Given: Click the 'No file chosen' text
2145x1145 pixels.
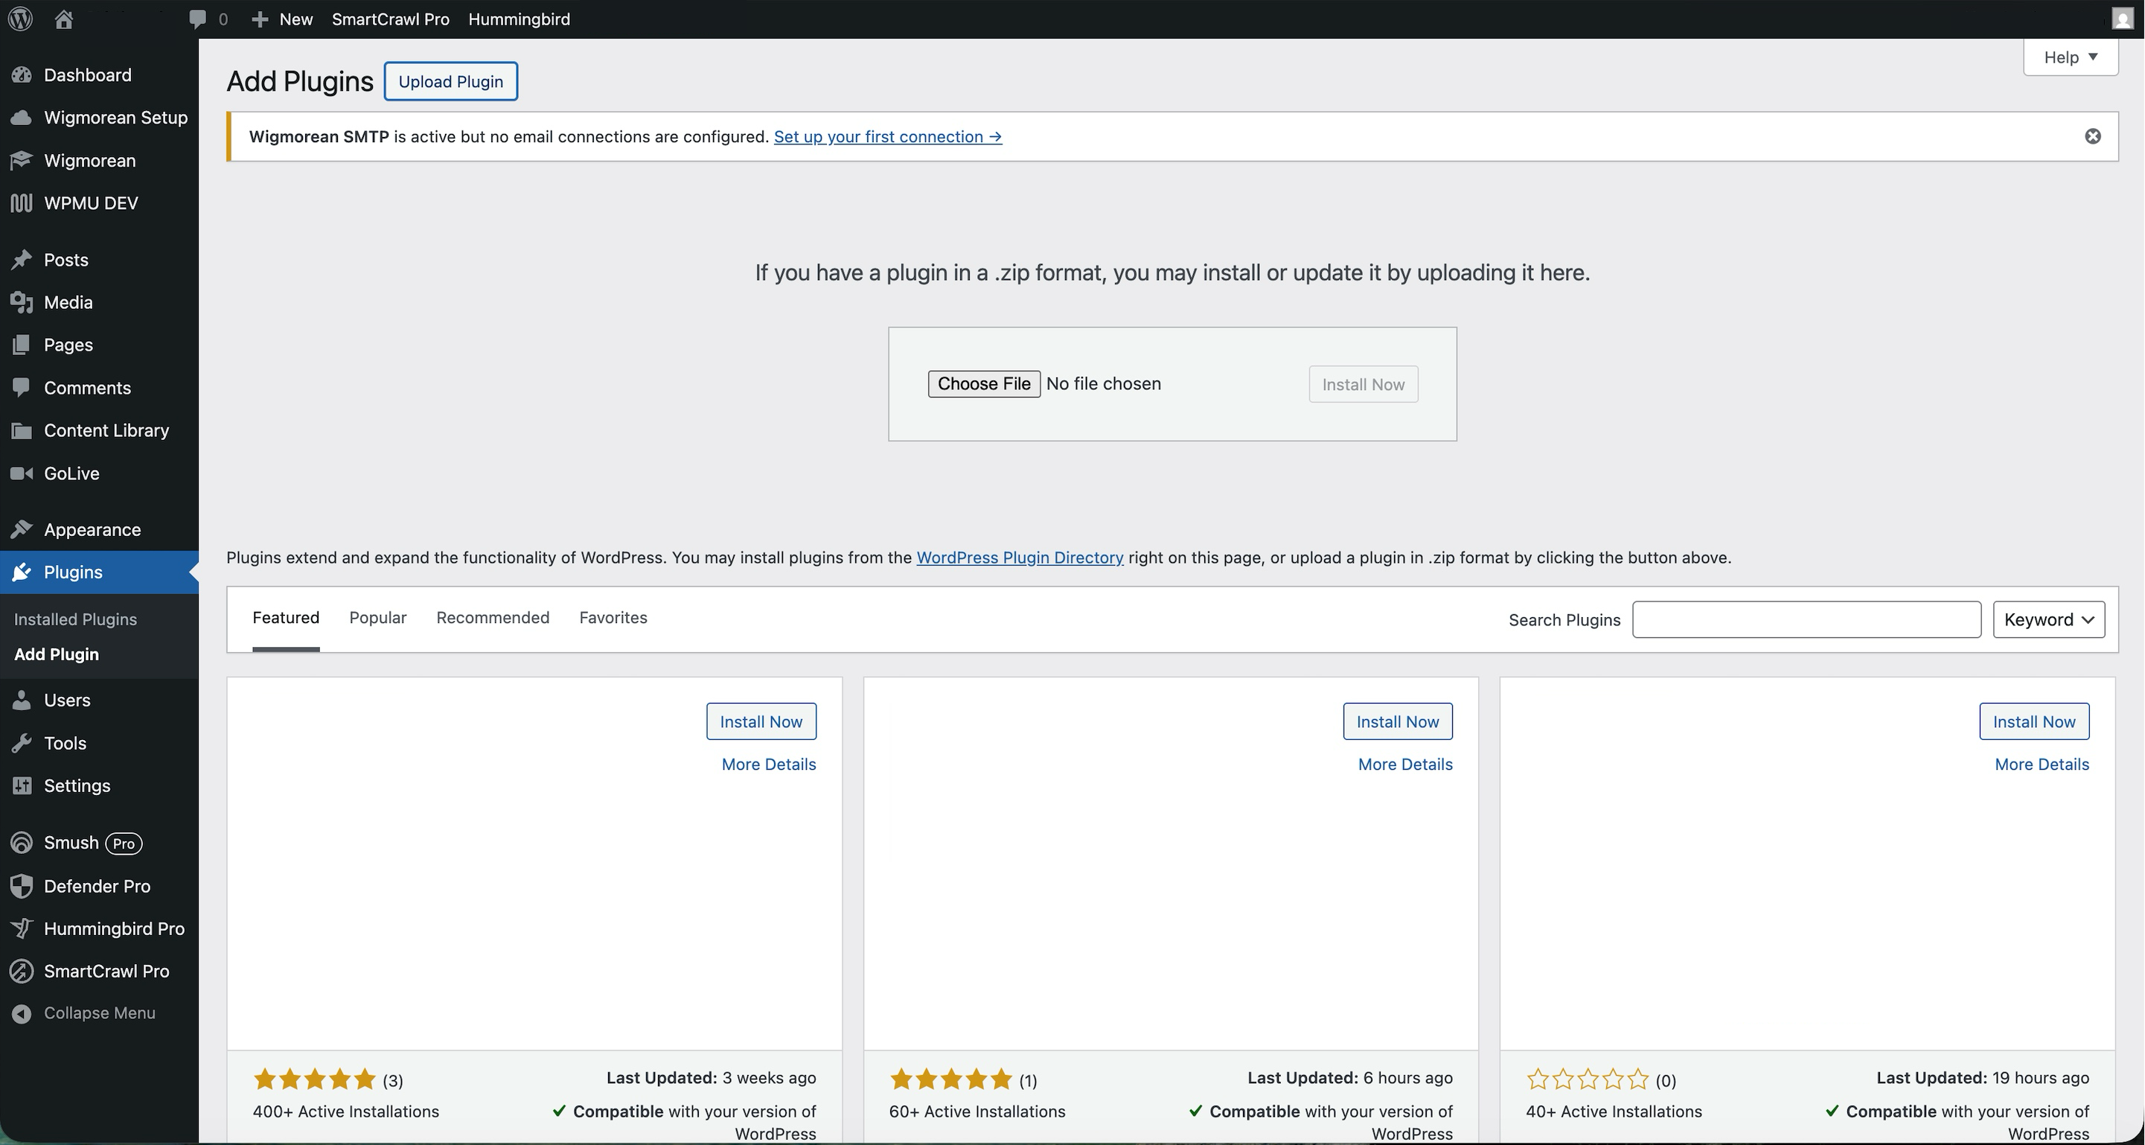Looking at the screenshot, I should [x=1103, y=384].
